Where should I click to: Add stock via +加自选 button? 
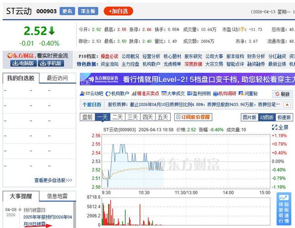pyautogui.click(x=119, y=11)
